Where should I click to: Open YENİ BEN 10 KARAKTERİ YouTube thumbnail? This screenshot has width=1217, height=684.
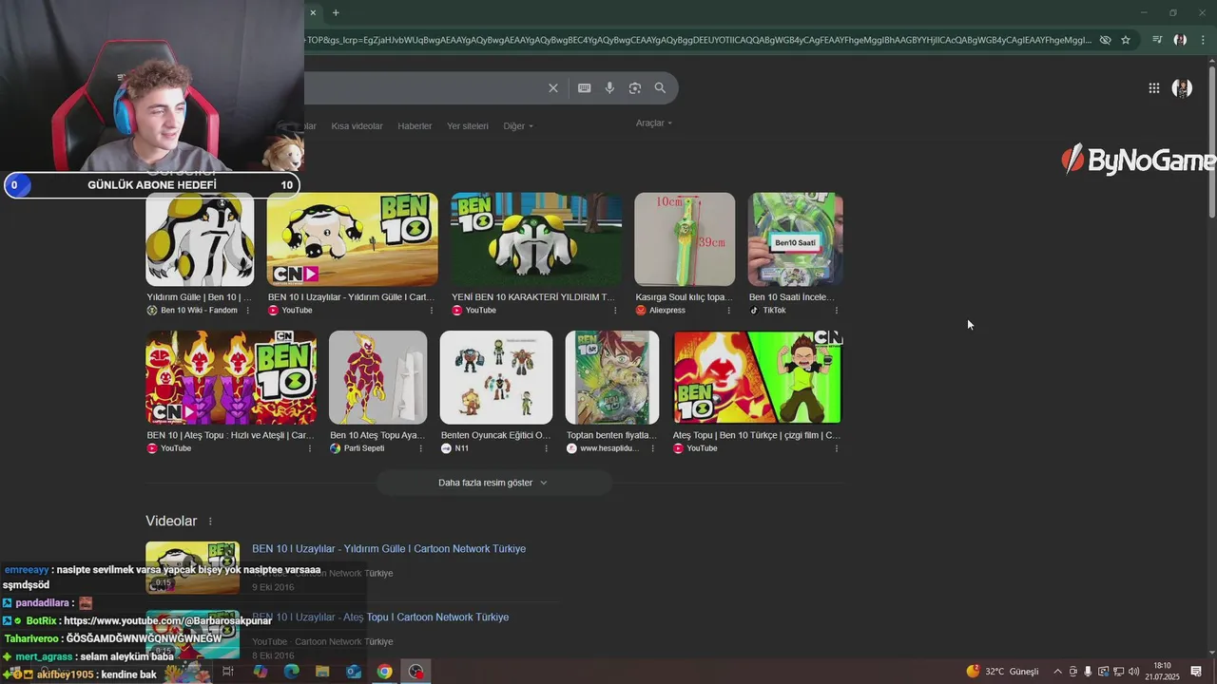[536, 239]
